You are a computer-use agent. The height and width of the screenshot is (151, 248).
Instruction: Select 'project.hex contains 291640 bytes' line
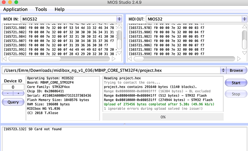point(150,87)
